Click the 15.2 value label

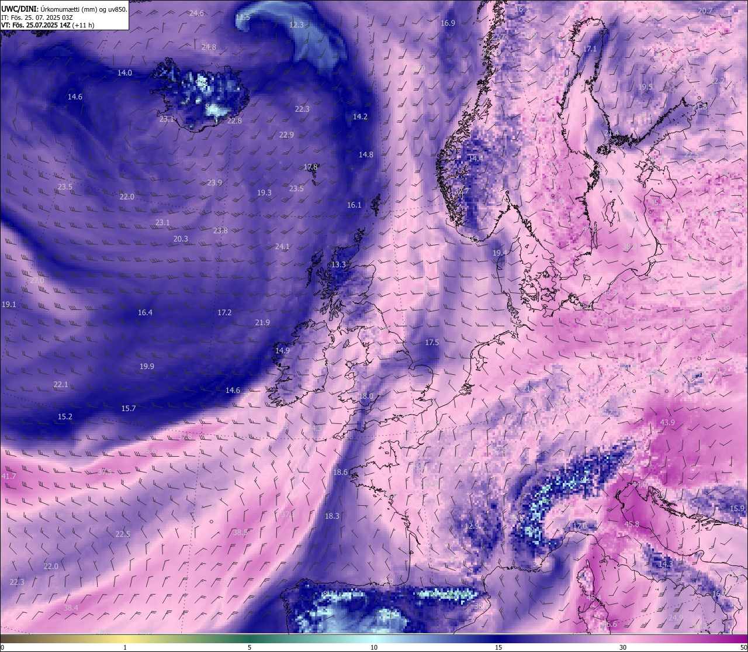[65, 416]
